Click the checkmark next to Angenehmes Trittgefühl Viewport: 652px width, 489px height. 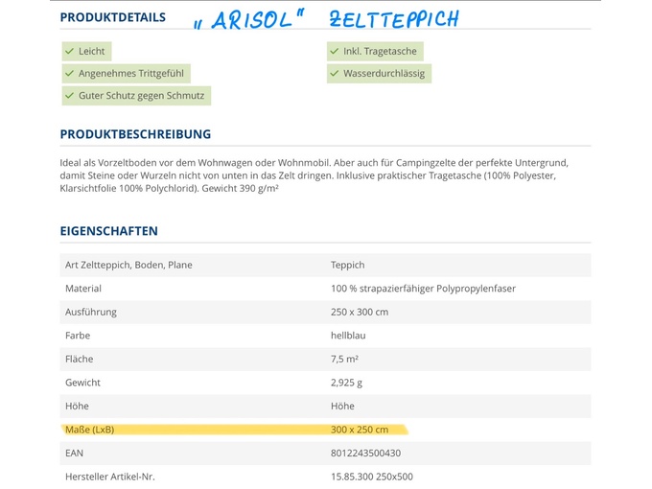(69, 73)
